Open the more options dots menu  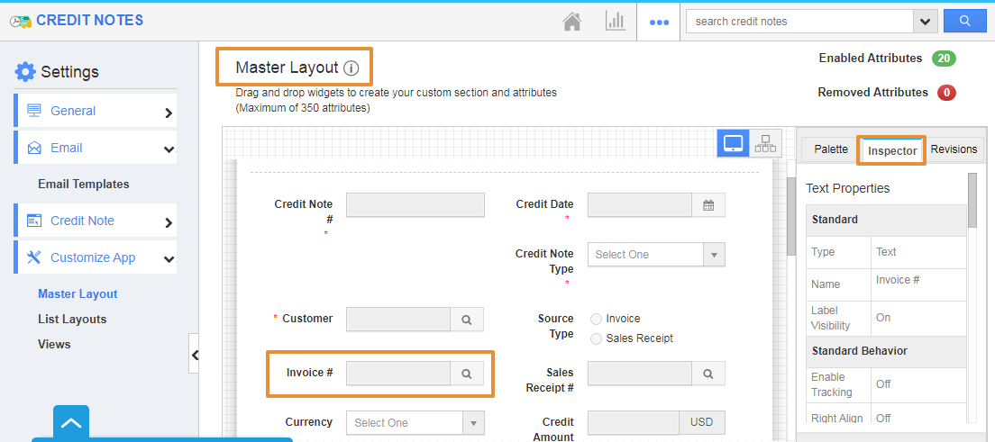tap(659, 23)
